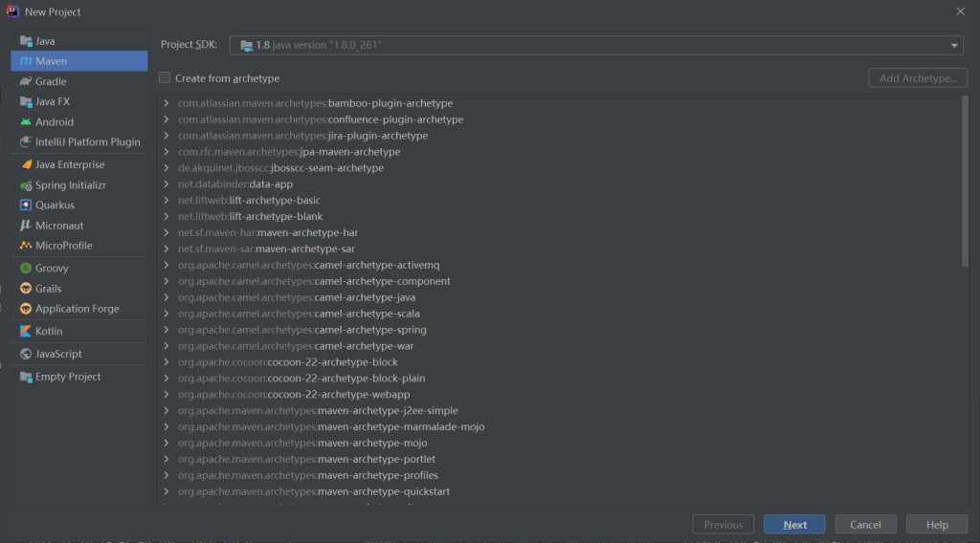Click the Java project type icon
980x543 pixels.
click(26, 41)
